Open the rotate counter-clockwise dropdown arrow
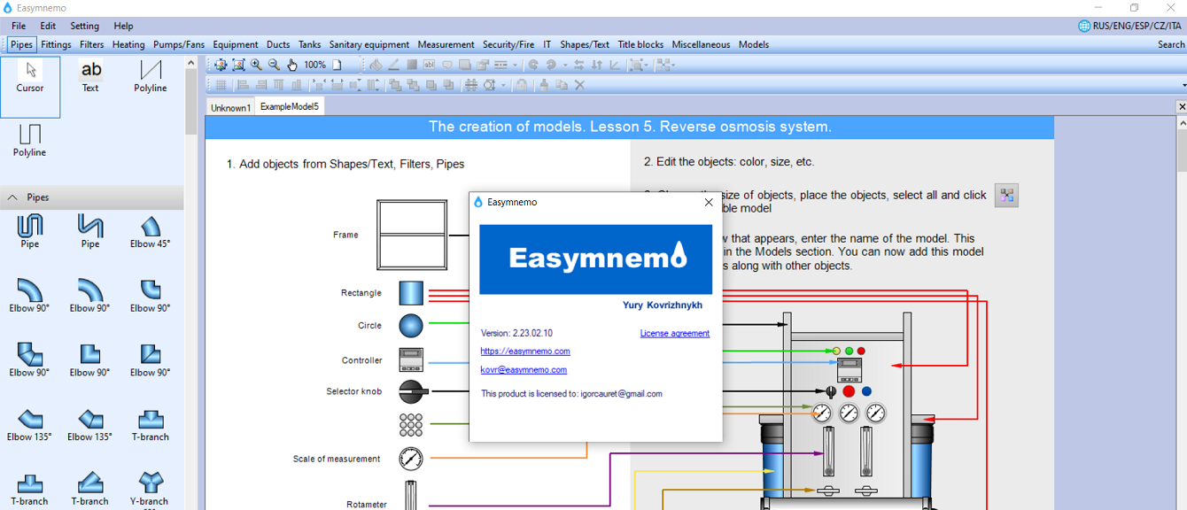The width and height of the screenshot is (1187, 510). [x=565, y=65]
